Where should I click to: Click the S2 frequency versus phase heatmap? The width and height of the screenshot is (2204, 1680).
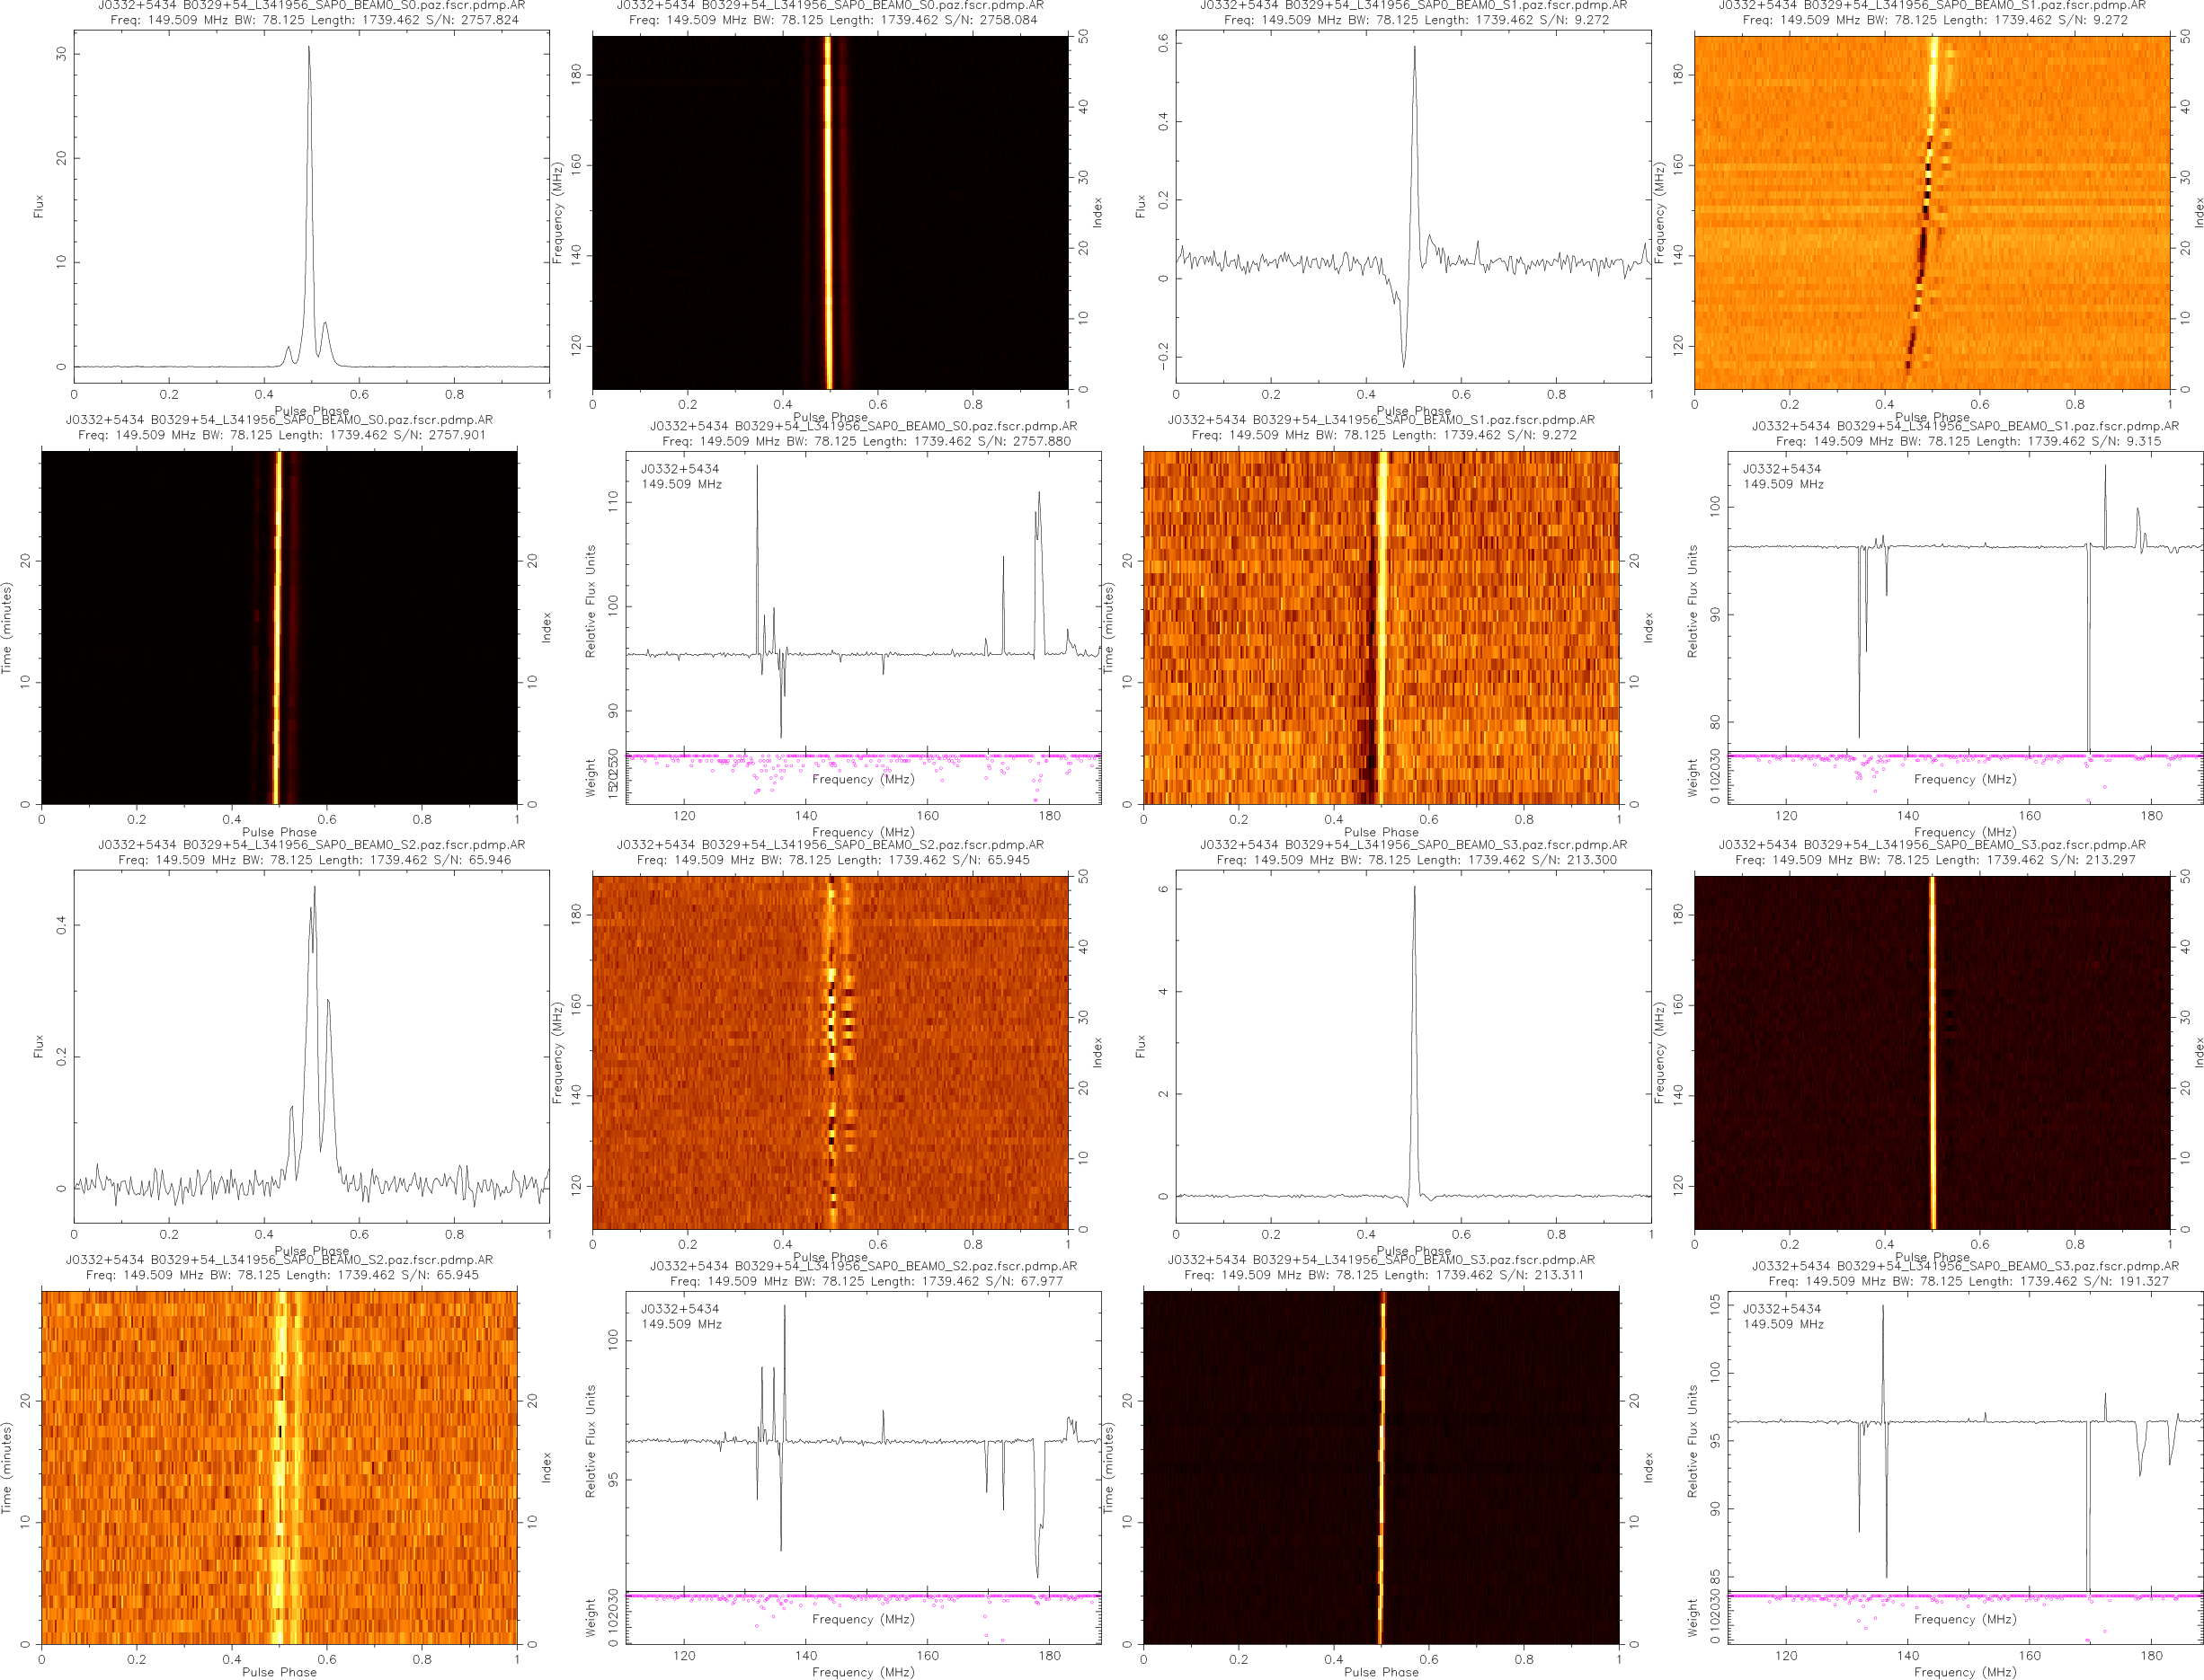pos(830,1052)
